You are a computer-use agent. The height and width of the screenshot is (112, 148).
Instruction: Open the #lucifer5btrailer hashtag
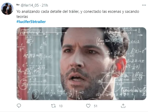coord(31,22)
